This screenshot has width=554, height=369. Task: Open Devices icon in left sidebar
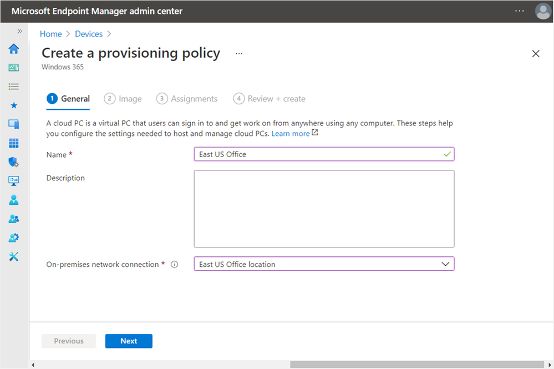14,124
